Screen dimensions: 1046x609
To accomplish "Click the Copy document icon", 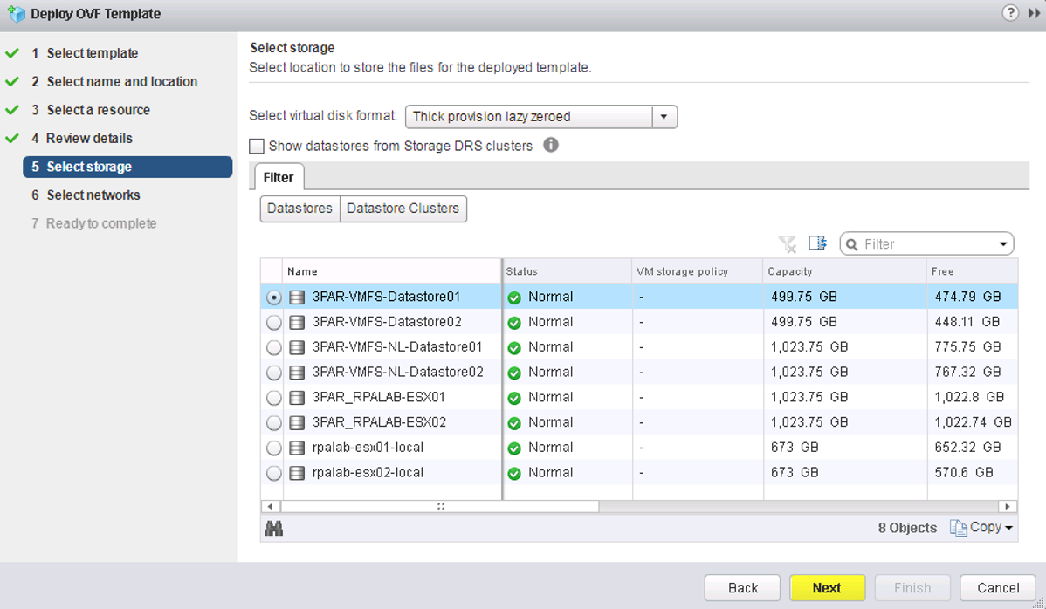I will coord(959,528).
